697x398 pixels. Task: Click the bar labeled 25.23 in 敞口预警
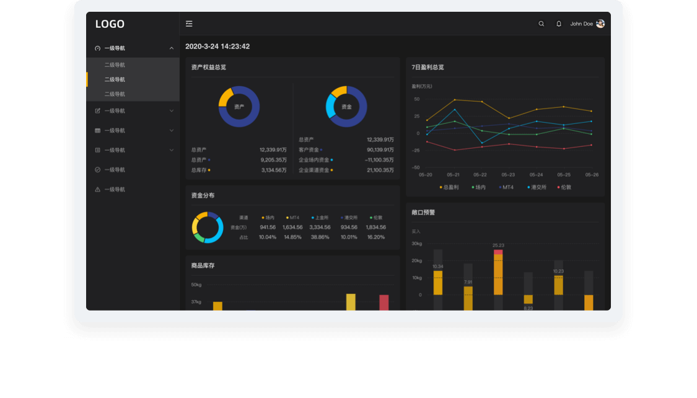pos(498,272)
